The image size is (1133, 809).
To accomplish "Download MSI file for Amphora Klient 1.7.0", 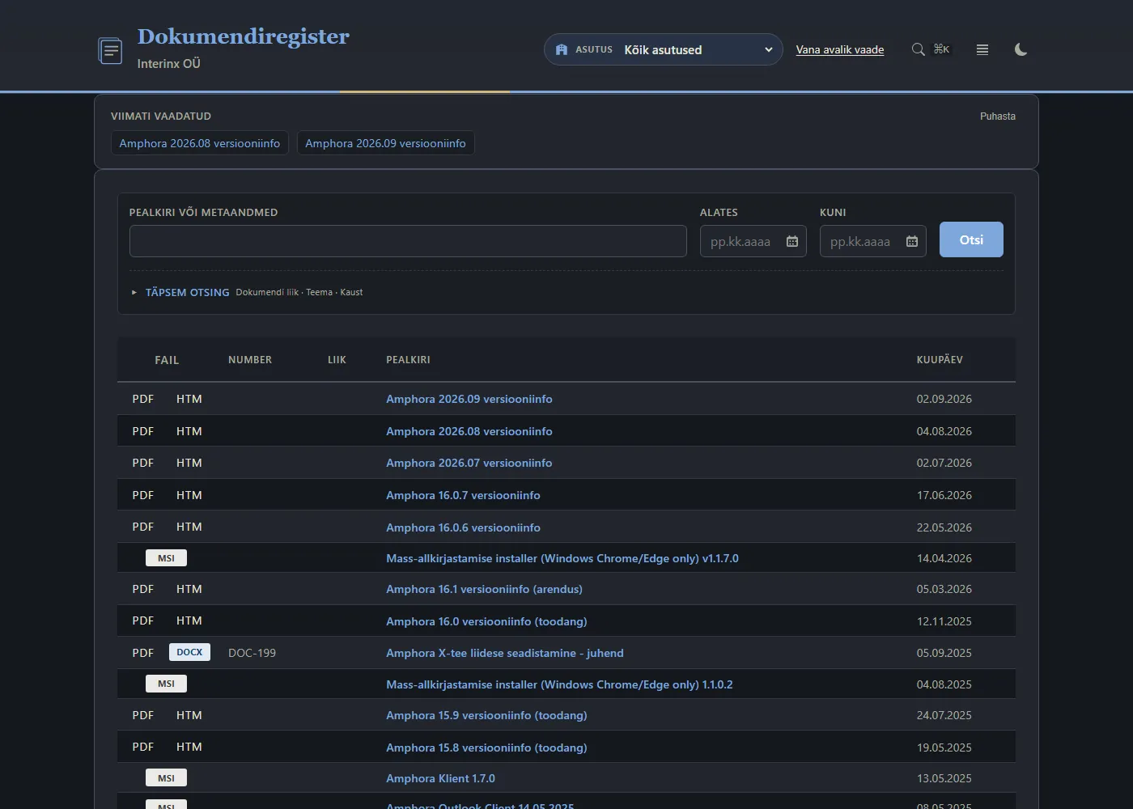I will 166,778.
